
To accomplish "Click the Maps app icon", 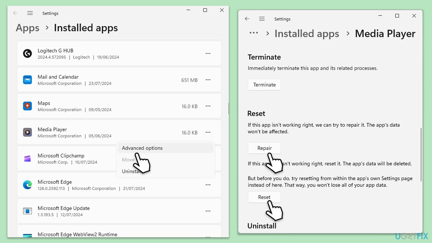I will pyautogui.click(x=27, y=106).
